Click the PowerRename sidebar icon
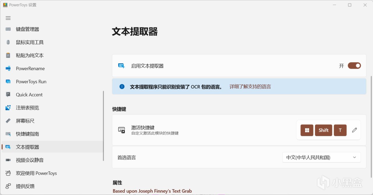 click(x=8, y=69)
